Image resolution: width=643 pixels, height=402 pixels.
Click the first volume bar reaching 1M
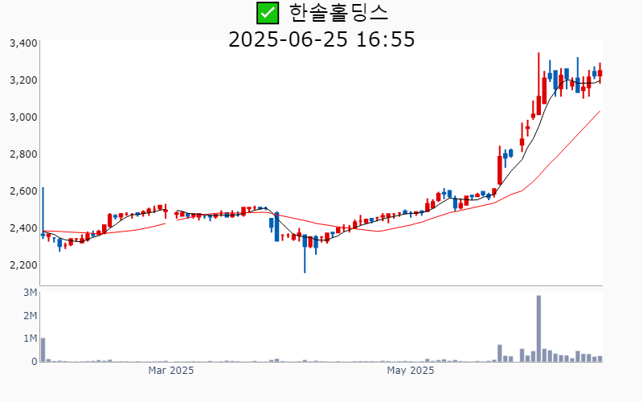(43, 350)
